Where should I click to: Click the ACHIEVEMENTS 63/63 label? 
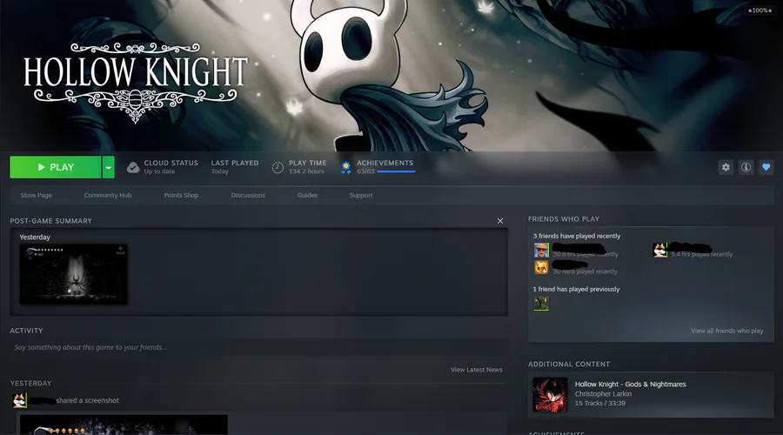[x=385, y=167]
